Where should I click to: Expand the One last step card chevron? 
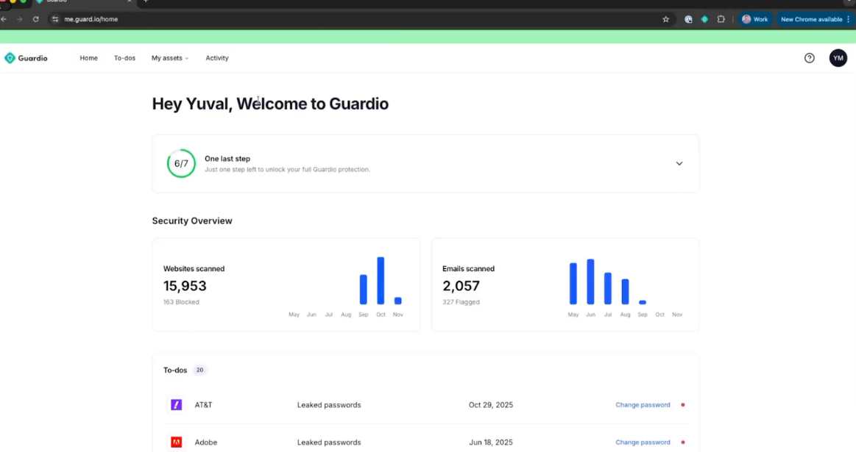click(x=679, y=164)
